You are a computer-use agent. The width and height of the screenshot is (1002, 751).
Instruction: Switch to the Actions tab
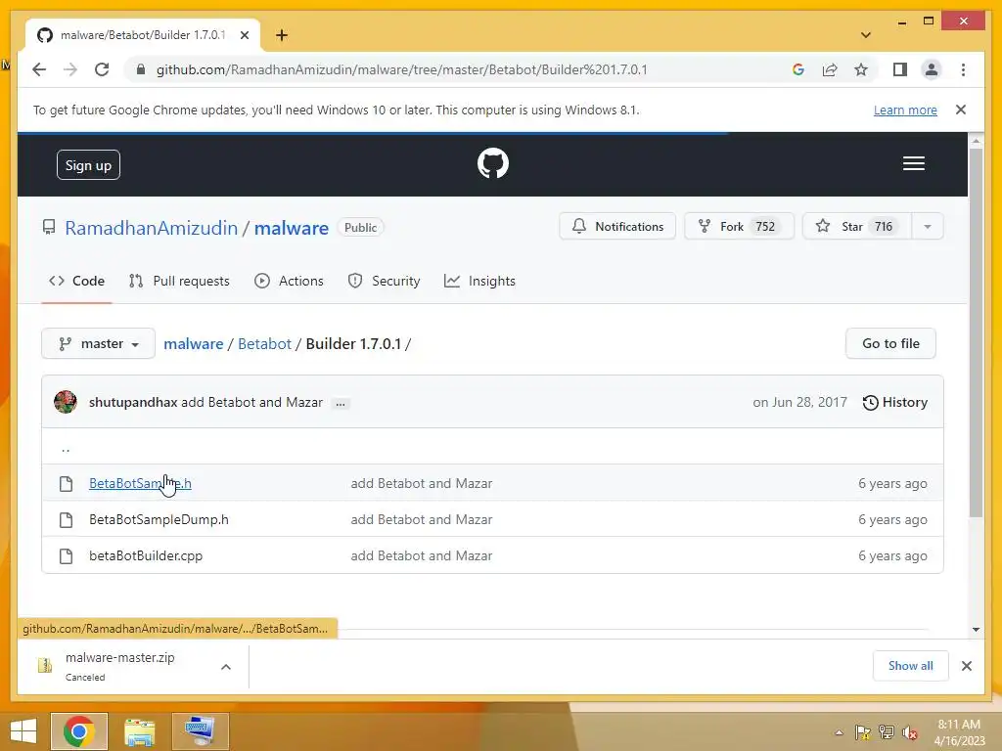289,281
